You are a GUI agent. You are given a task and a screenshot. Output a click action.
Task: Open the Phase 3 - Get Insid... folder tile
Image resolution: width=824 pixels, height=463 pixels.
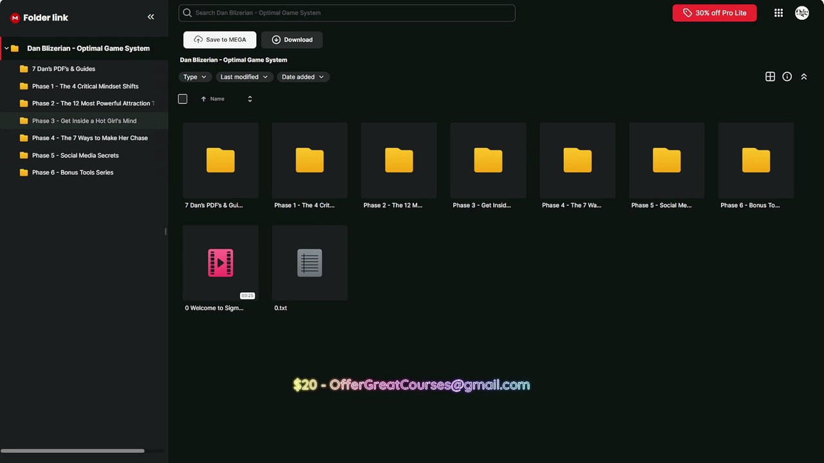488,166
